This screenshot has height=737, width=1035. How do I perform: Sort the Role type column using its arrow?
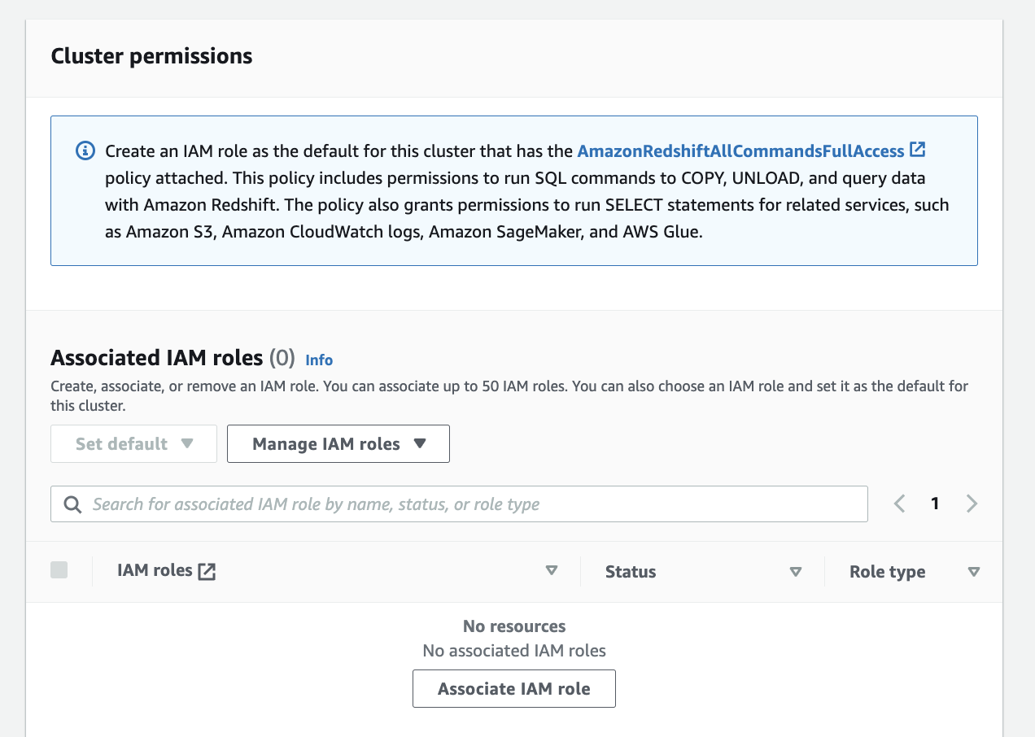tap(974, 572)
